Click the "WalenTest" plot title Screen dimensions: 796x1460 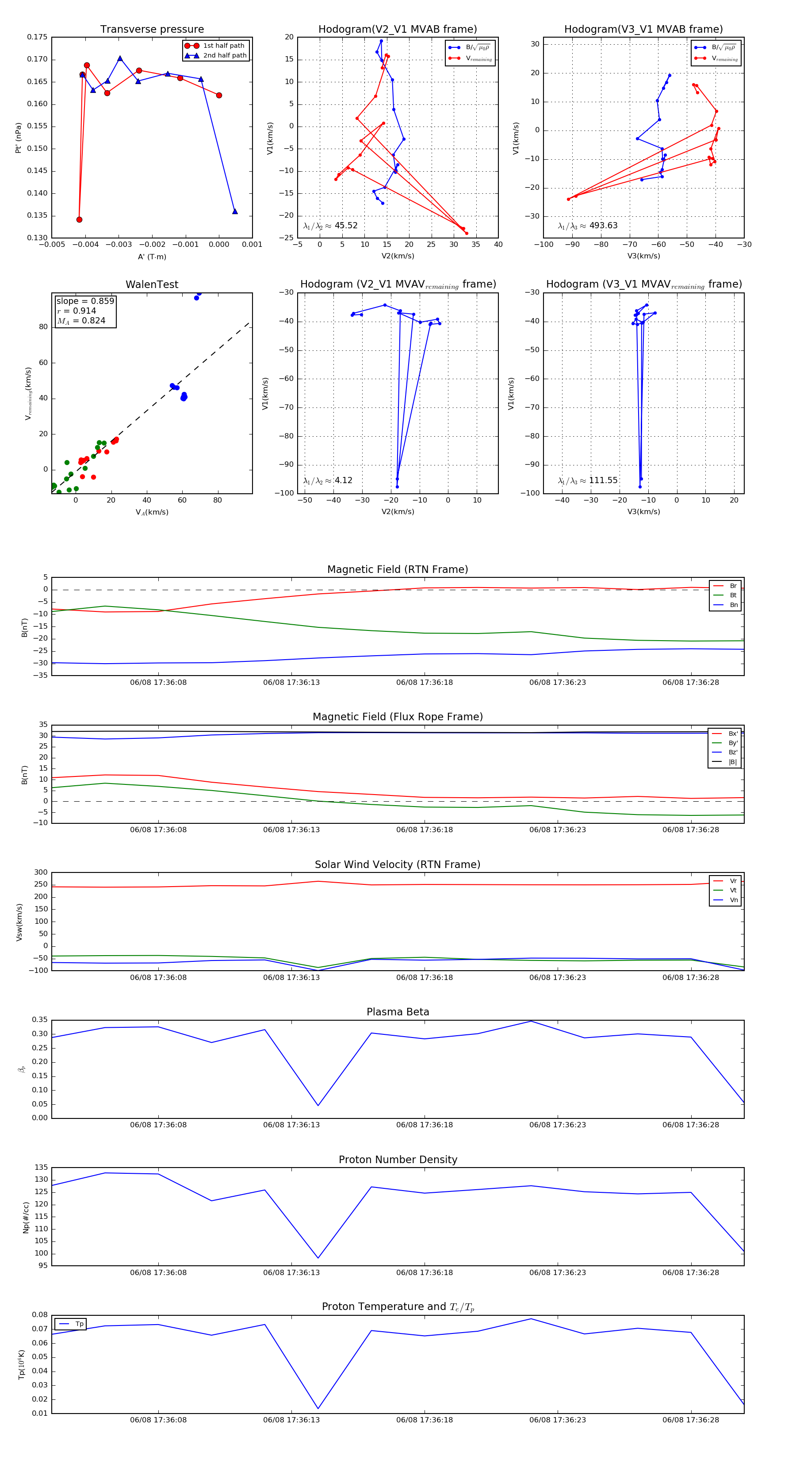click(152, 284)
